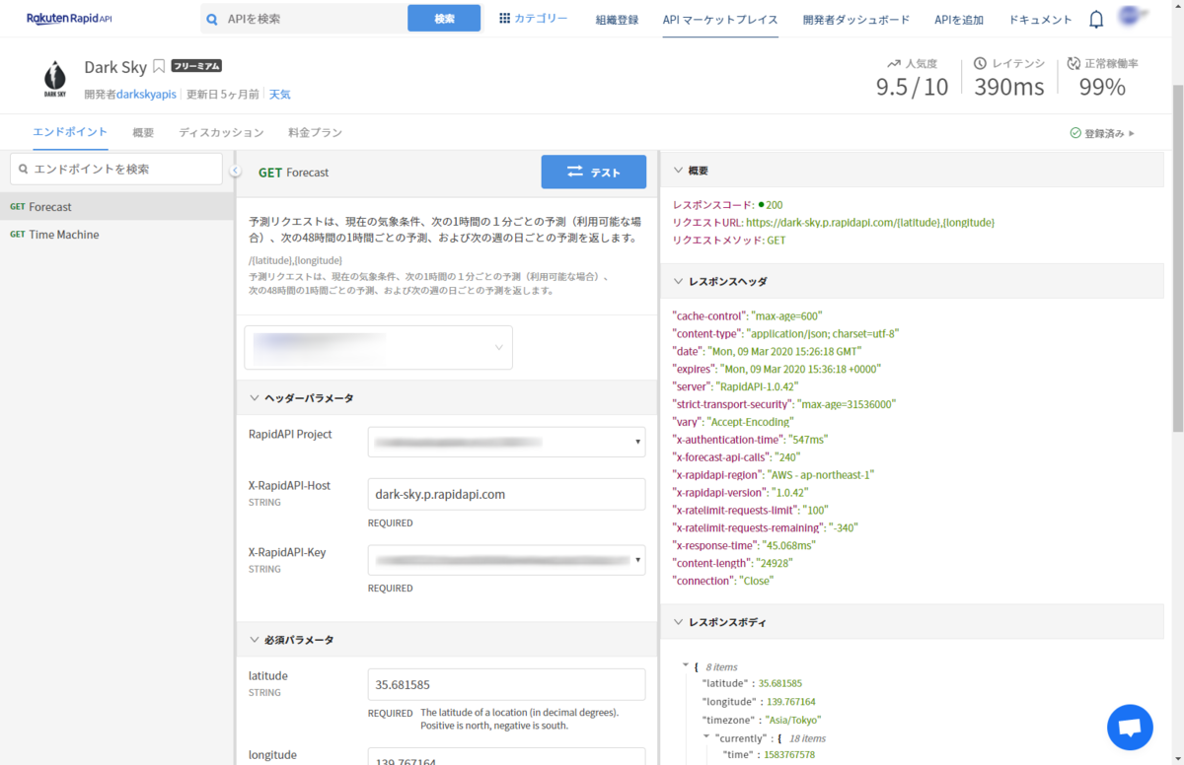Viewport: 1184px width, 765px height.
Task: Switch to the ディスカッション tab
Action: pyautogui.click(x=221, y=132)
